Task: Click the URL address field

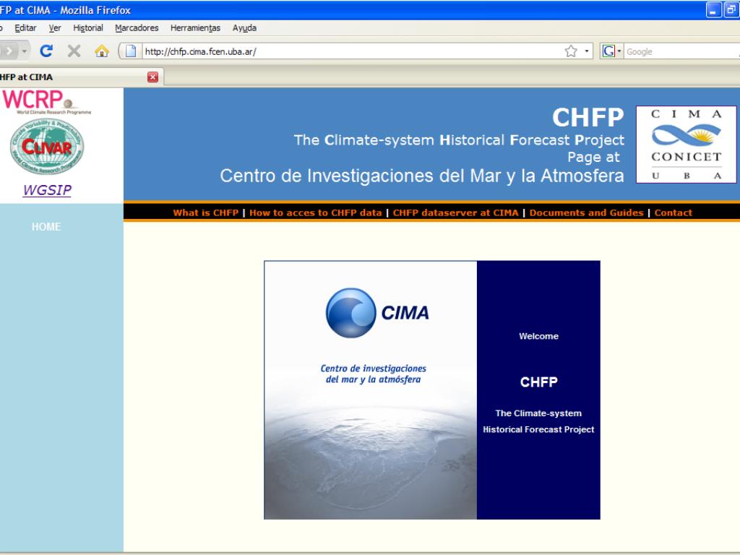Action: pos(352,51)
